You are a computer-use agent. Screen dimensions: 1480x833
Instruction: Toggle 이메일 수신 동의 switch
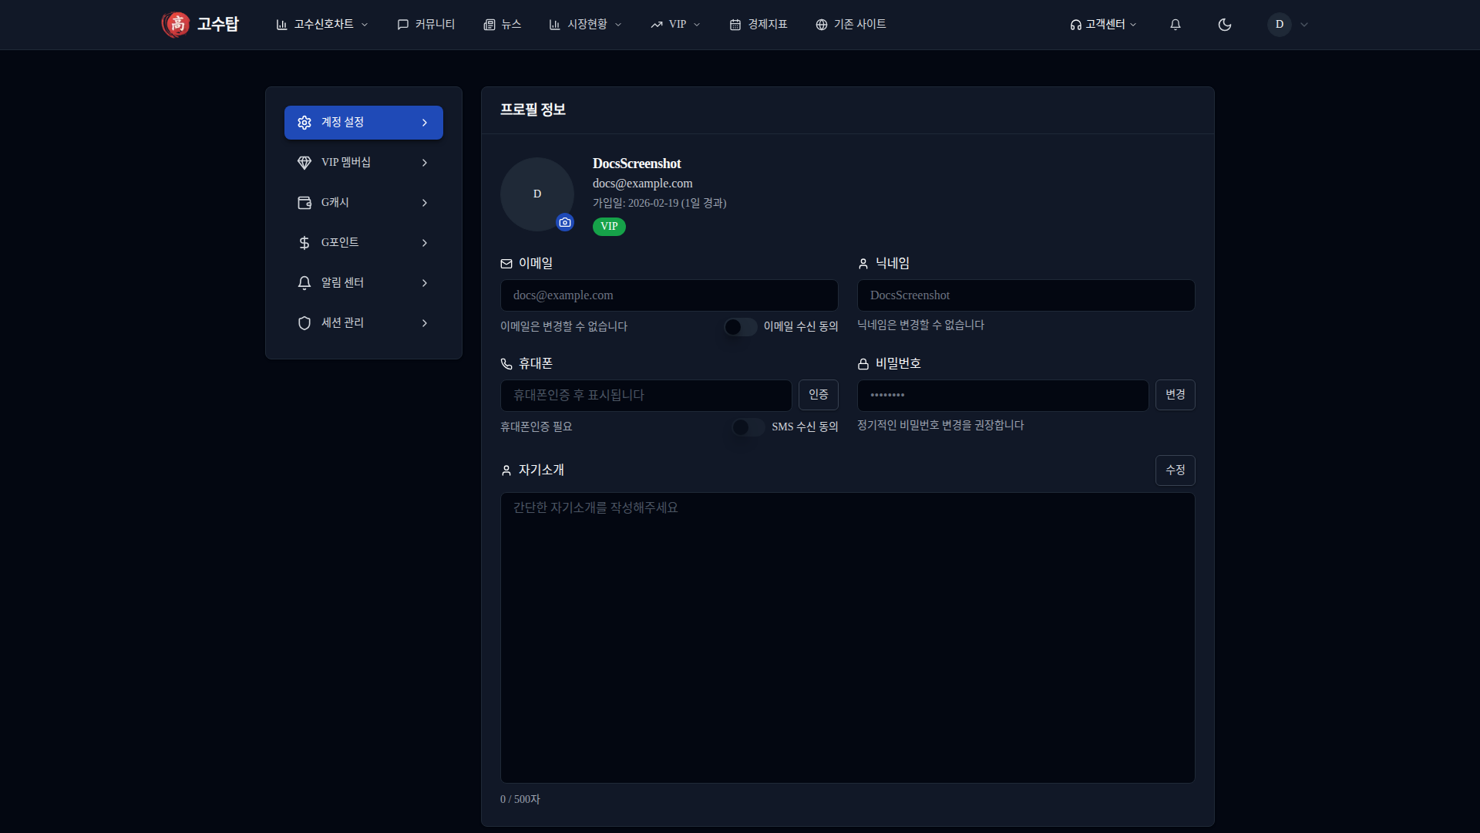pyautogui.click(x=740, y=327)
